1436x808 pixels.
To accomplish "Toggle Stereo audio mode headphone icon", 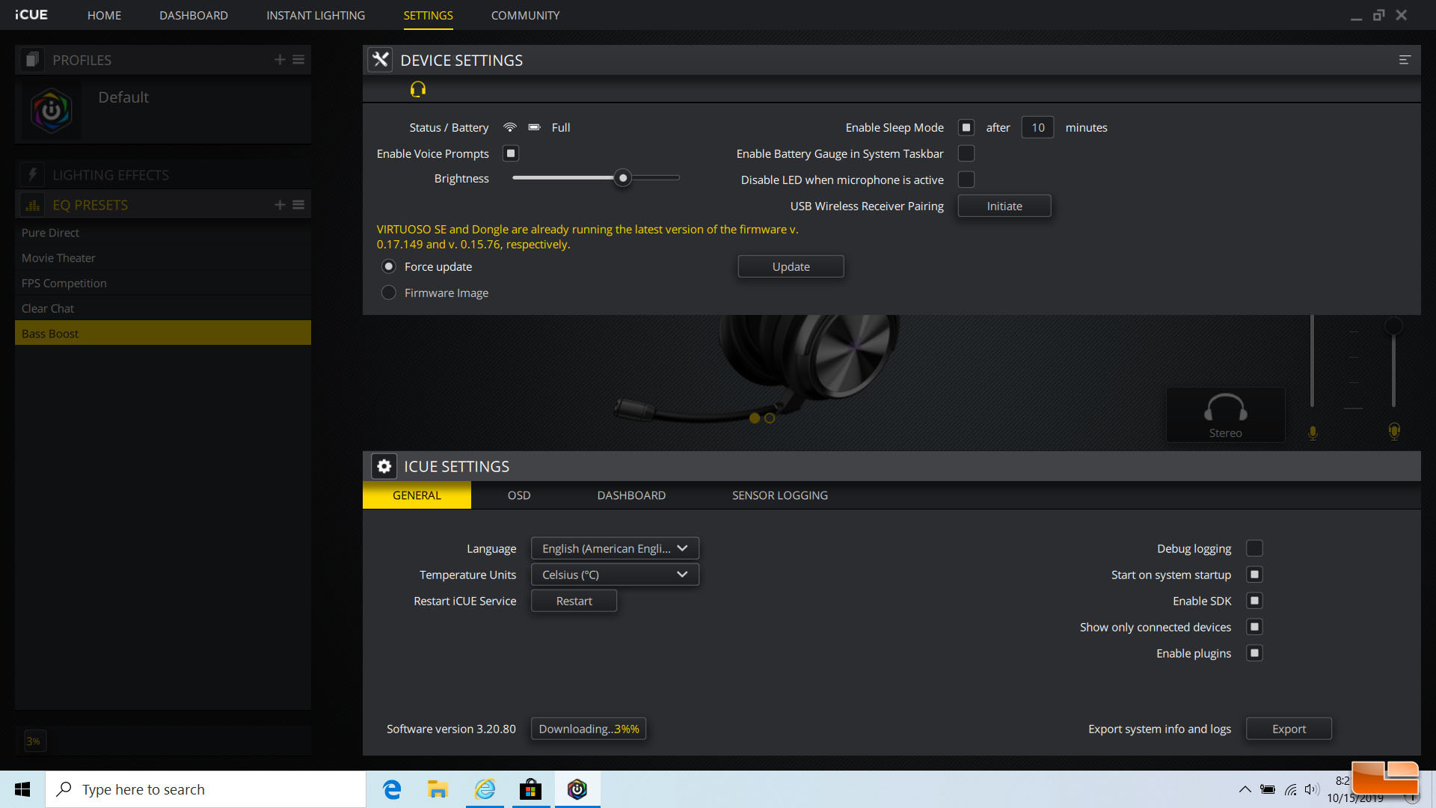I will pos(1225,414).
